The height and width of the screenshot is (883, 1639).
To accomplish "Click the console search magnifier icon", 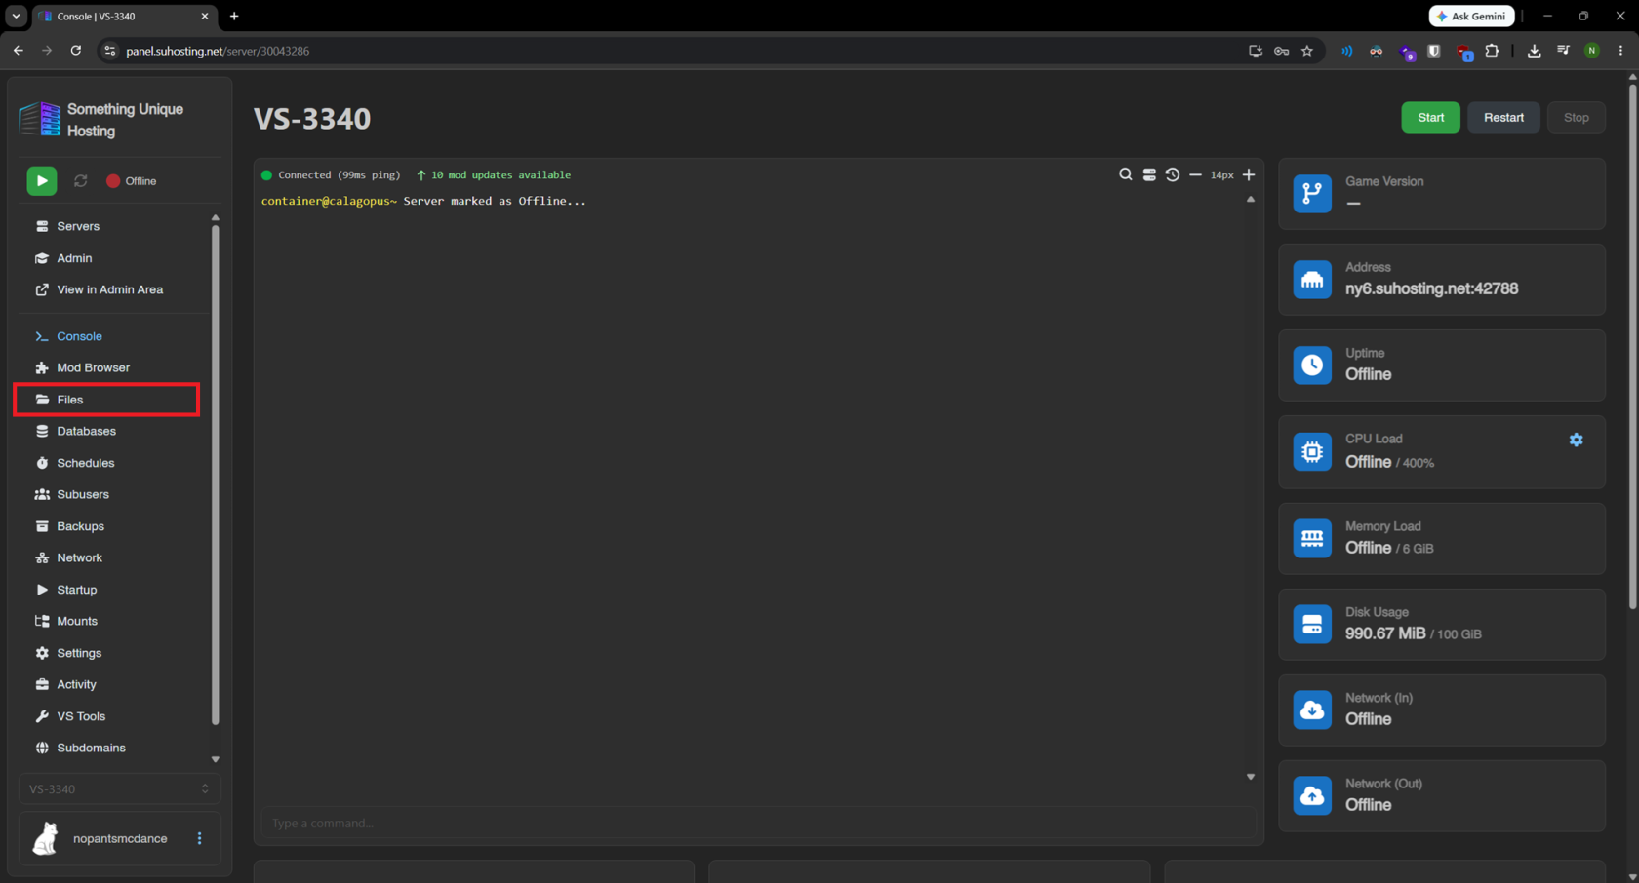I will [1125, 174].
